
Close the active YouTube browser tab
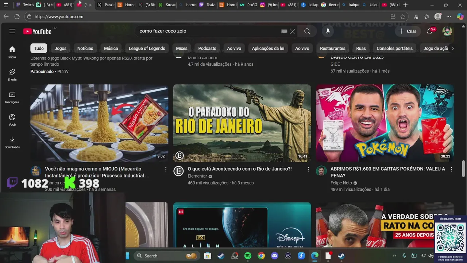pyautogui.click(x=90, y=5)
